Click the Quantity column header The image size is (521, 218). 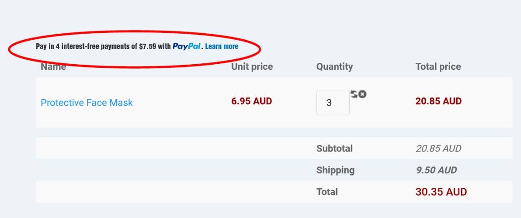point(334,66)
